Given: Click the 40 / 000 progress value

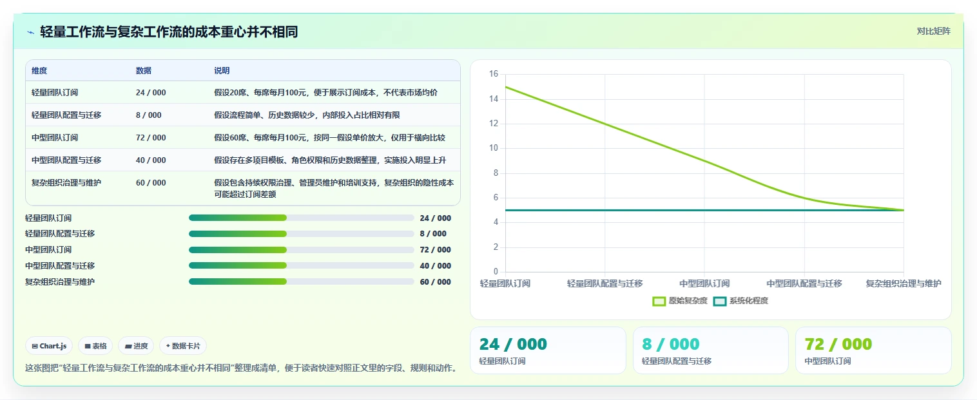Looking at the screenshot, I should pos(435,266).
